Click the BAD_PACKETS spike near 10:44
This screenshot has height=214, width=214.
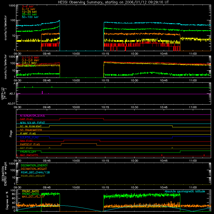(x=162, y=155)
